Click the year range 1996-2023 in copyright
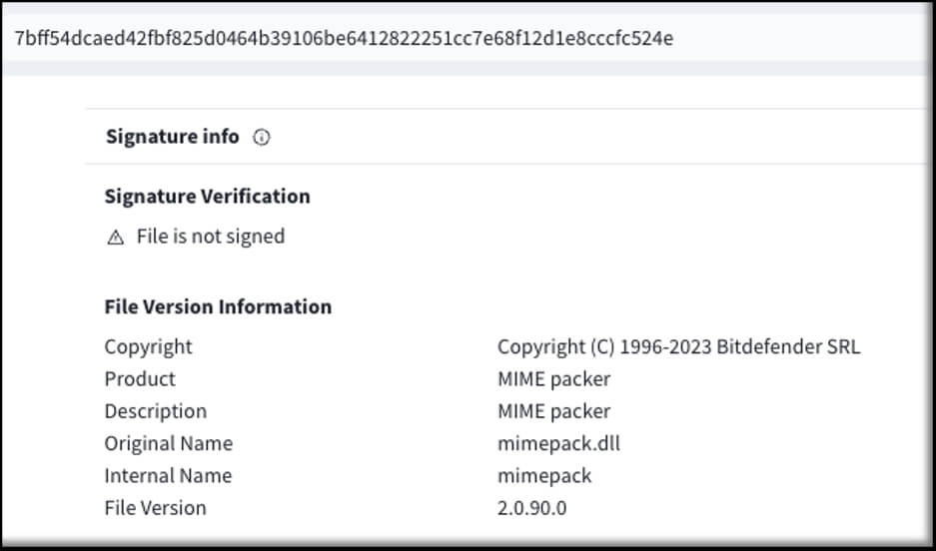Viewport: 936px width, 551px height. 665,347
